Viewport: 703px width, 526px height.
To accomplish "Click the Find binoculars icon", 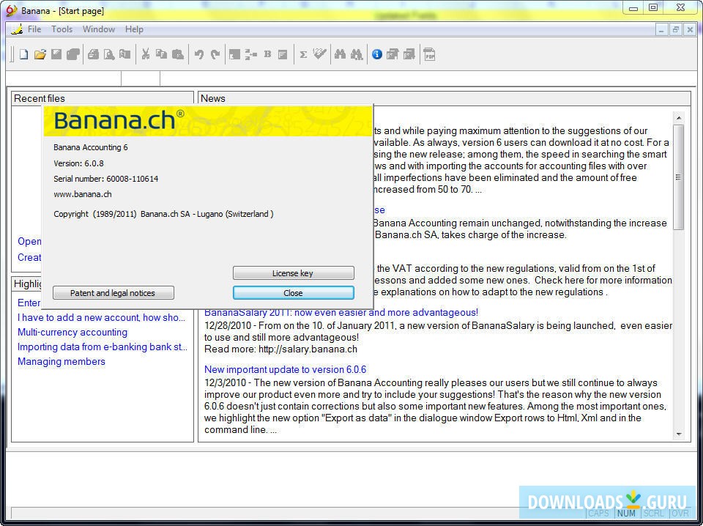I will (341, 55).
